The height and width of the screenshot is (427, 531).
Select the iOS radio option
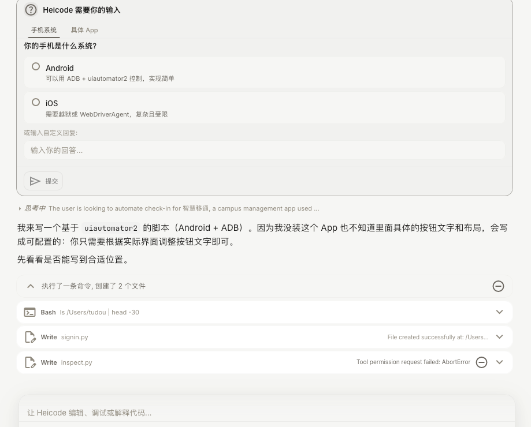tap(36, 102)
